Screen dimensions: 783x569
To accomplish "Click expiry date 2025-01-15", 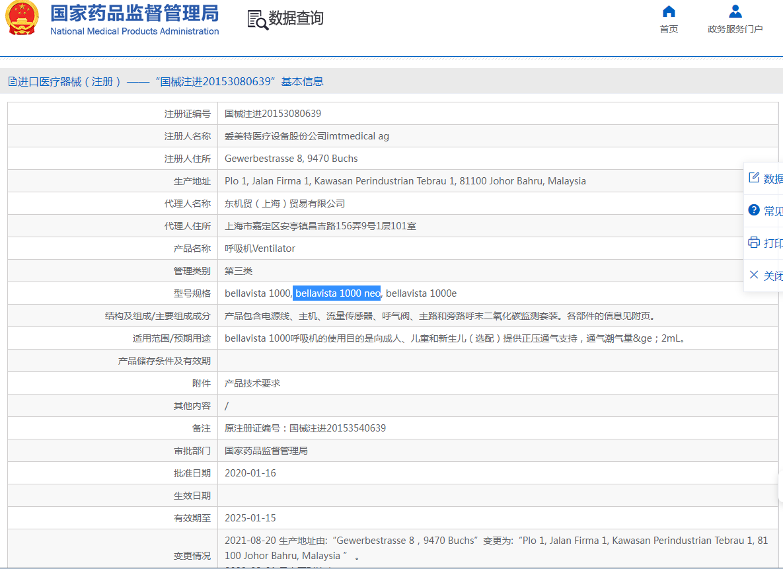I will (250, 518).
